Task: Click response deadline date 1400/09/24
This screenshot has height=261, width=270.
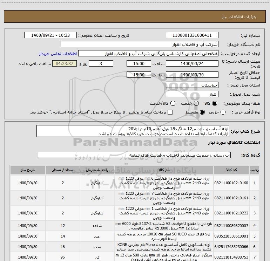Action: [192, 63]
